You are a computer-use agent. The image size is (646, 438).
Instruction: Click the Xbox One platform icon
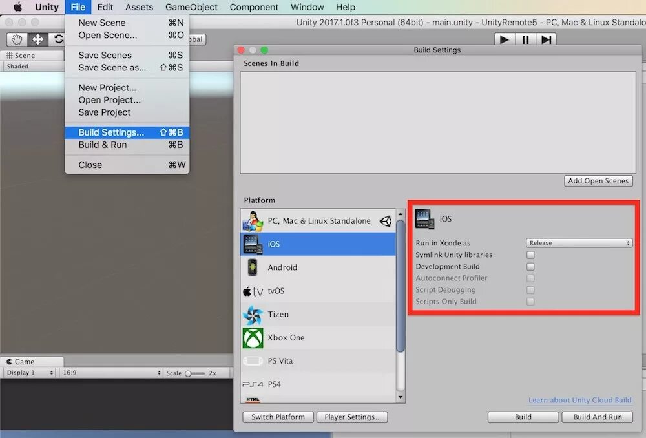(253, 338)
